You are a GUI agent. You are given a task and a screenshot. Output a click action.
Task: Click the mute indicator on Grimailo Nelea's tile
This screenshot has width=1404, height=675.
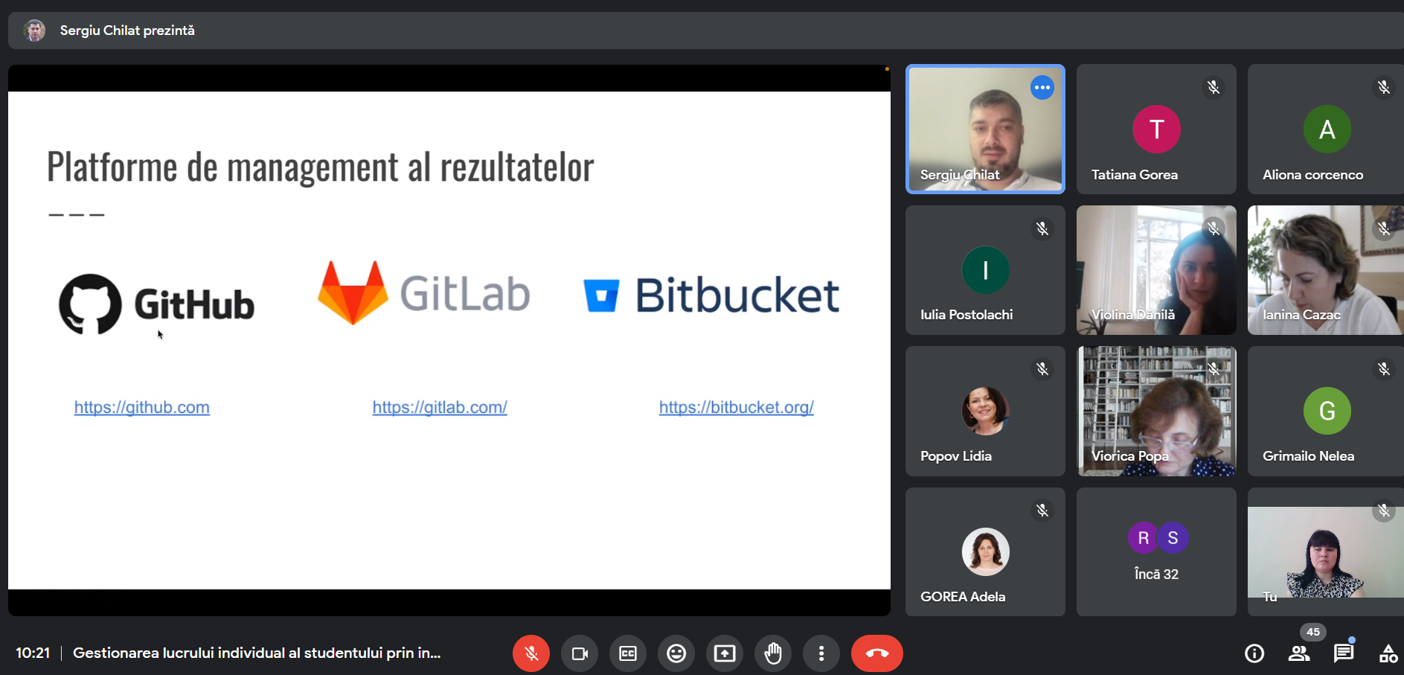point(1384,369)
